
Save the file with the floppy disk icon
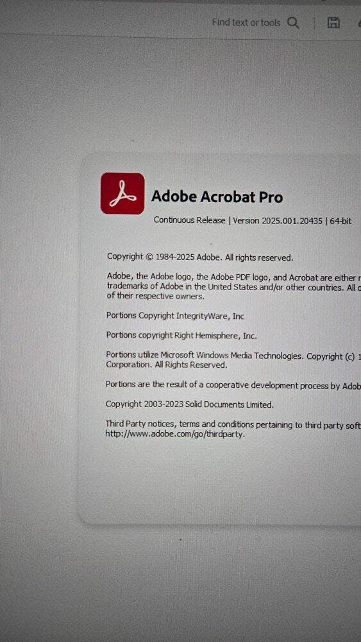coord(333,23)
